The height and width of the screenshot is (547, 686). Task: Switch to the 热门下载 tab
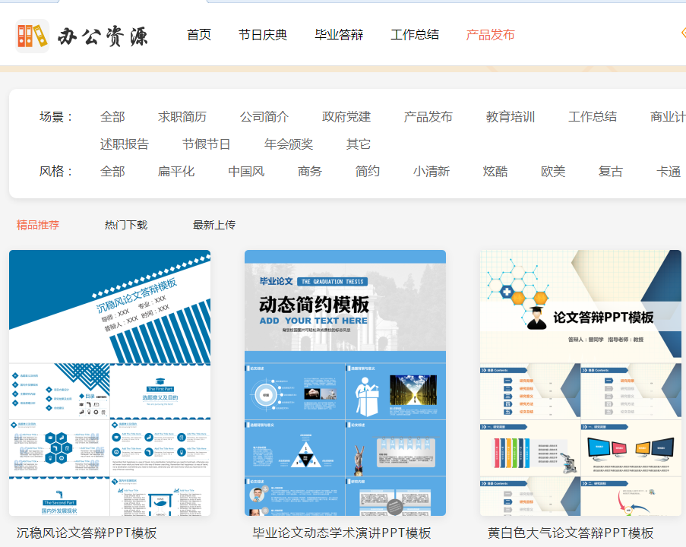[x=126, y=225]
